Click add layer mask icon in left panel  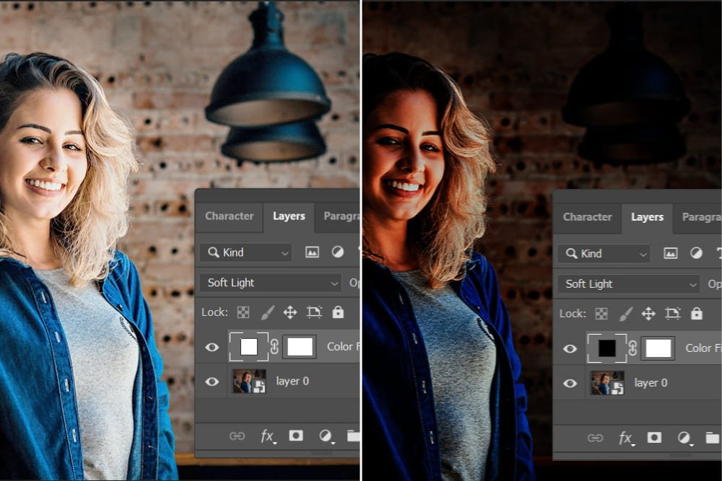tap(296, 436)
